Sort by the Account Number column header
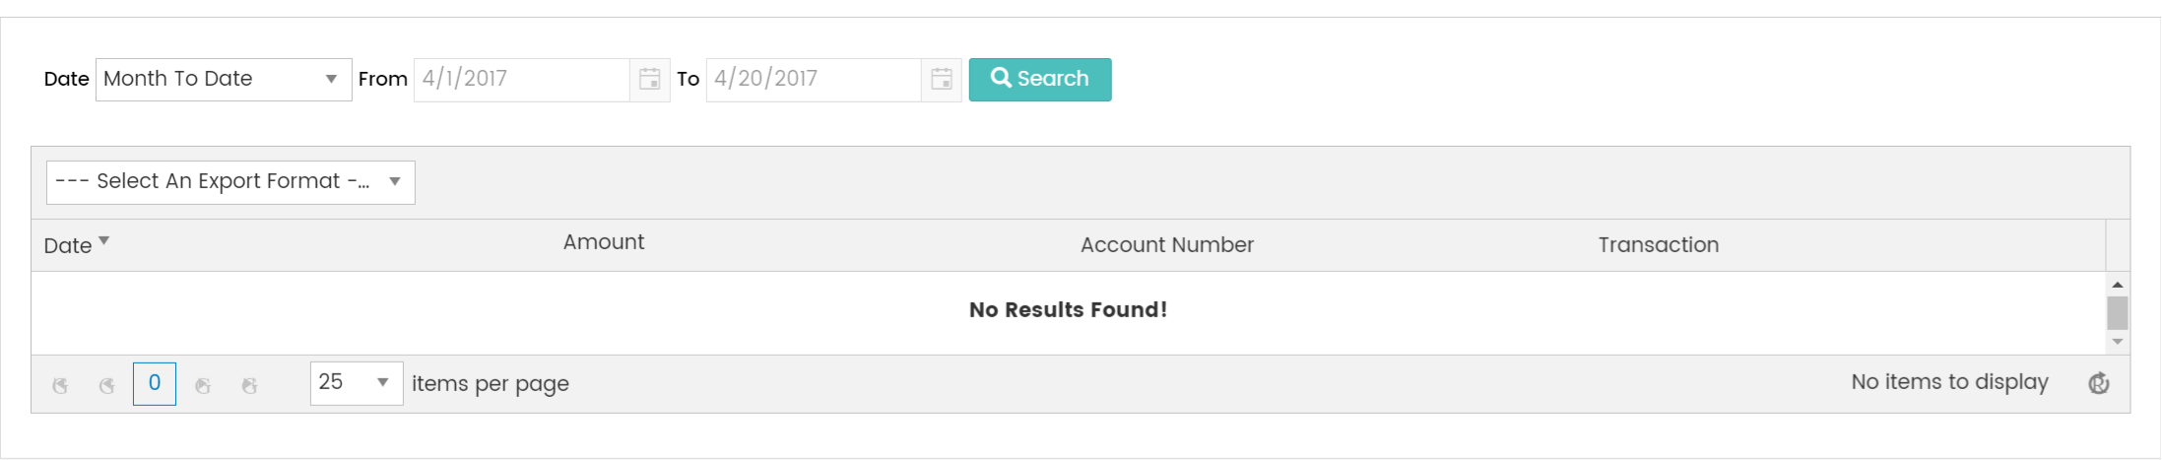The width and height of the screenshot is (2162, 460). pos(1166,245)
